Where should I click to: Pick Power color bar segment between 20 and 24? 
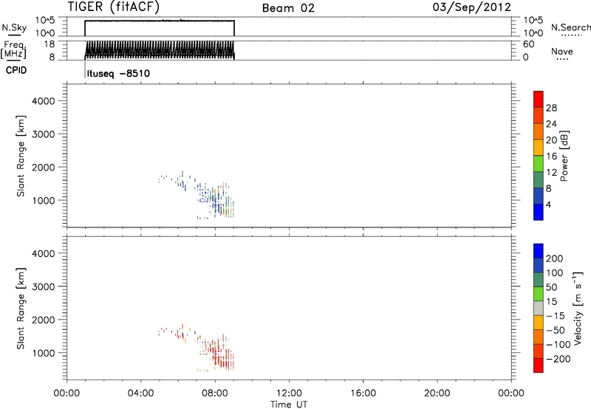[539, 131]
